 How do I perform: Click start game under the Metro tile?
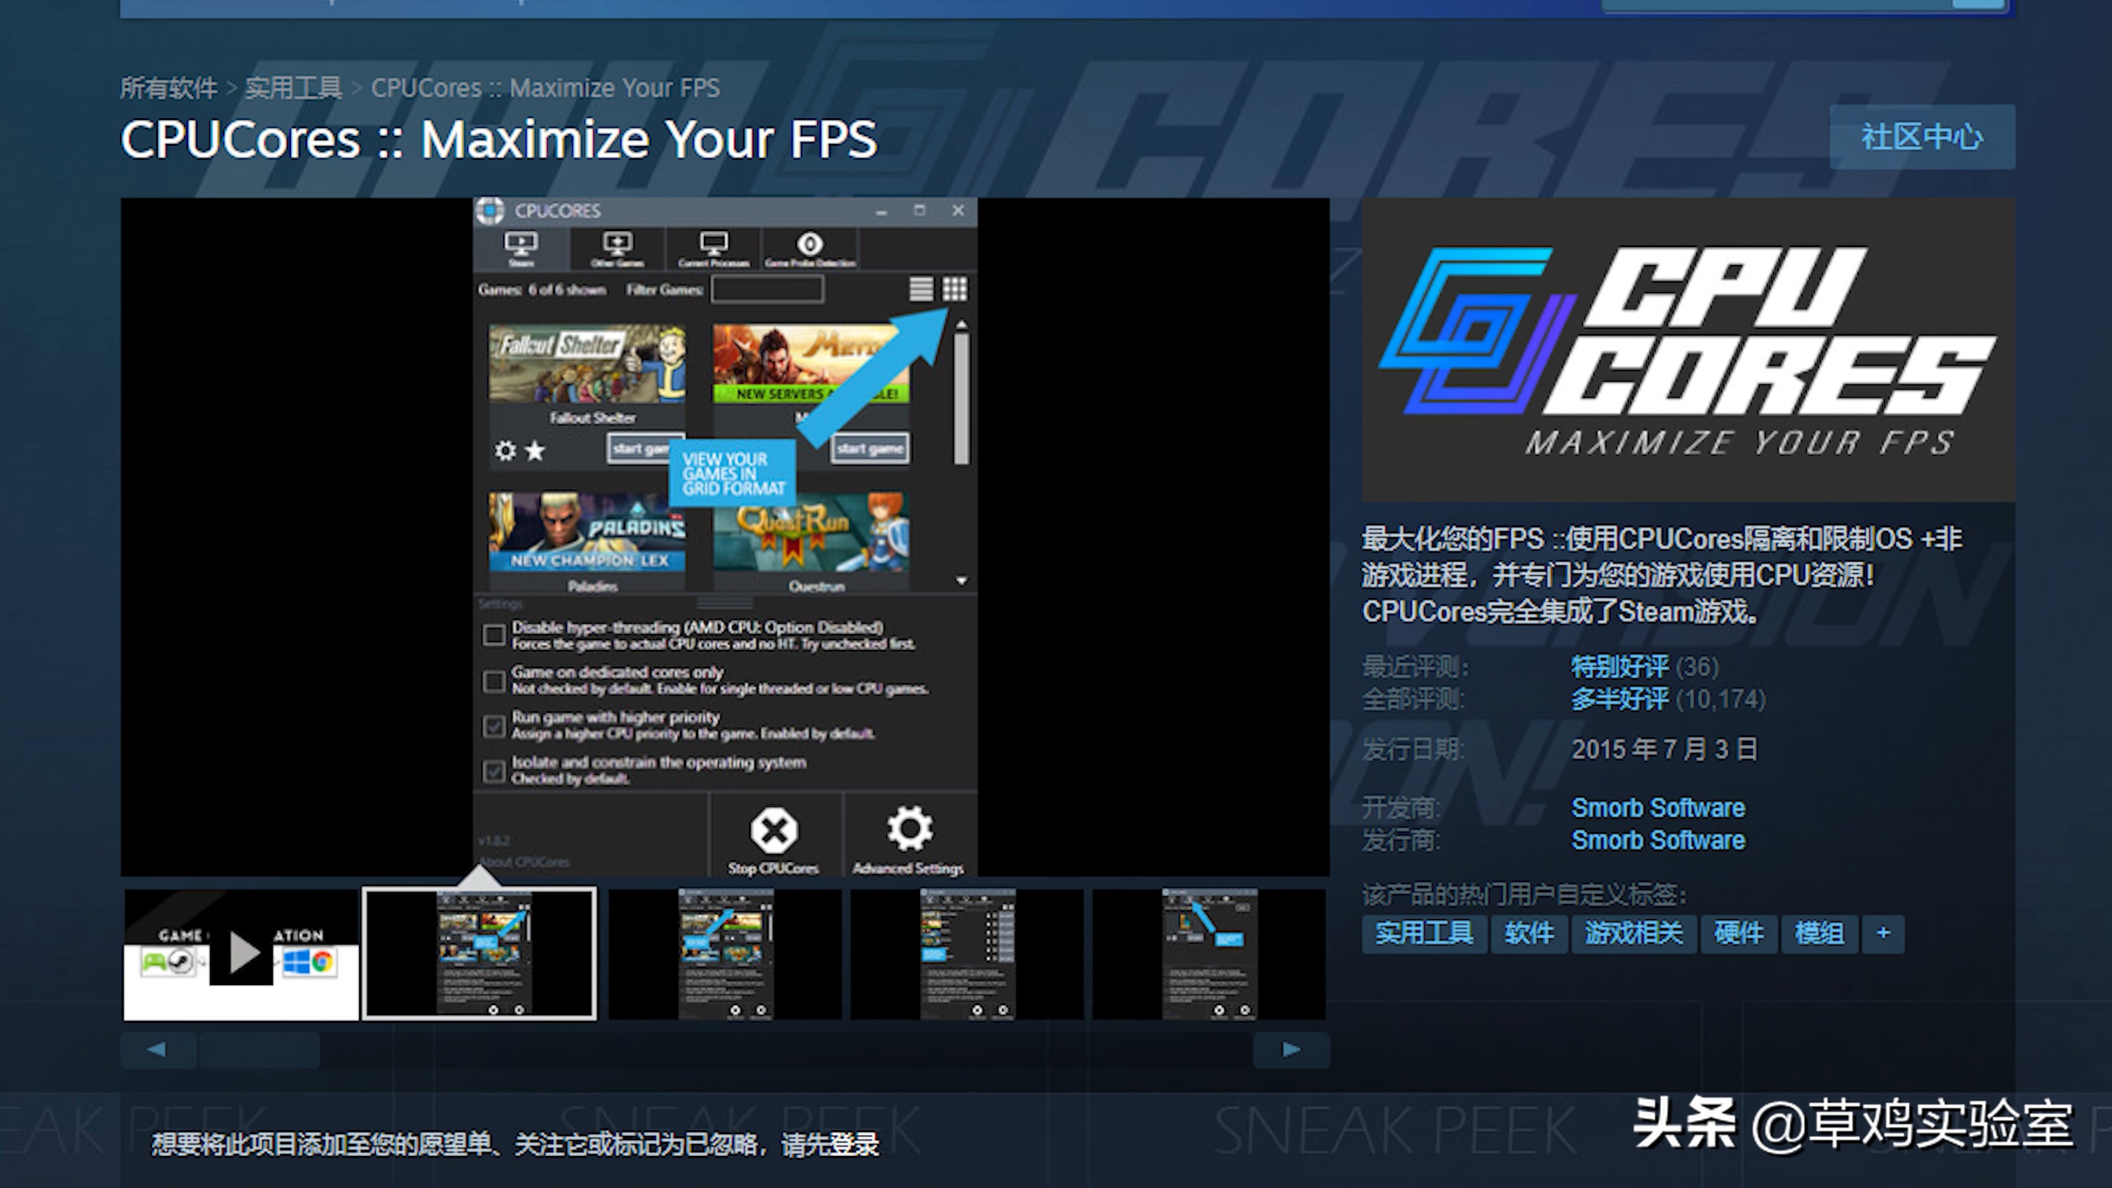click(x=870, y=448)
